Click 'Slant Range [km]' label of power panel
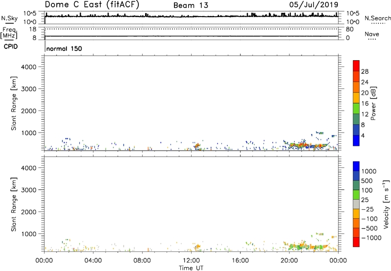The height and width of the screenshot is (271, 391). pos(14,103)
